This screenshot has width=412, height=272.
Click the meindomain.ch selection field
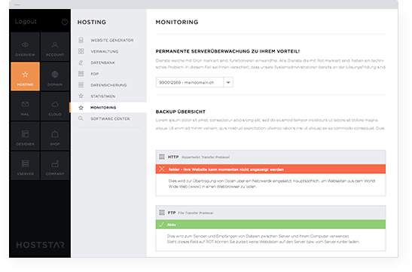(x=190, y=82)
